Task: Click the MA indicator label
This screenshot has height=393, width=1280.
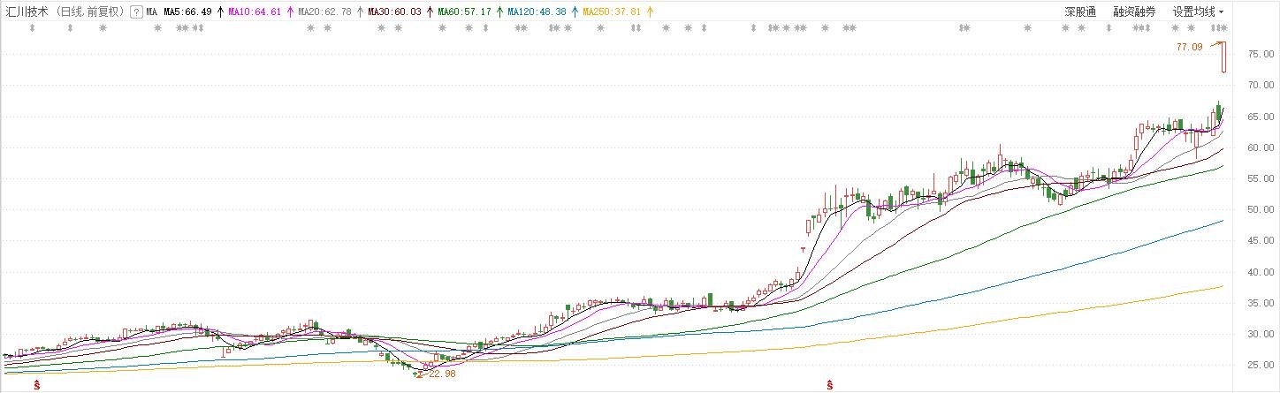Action: pyautogui.click(x=152, y=12)
